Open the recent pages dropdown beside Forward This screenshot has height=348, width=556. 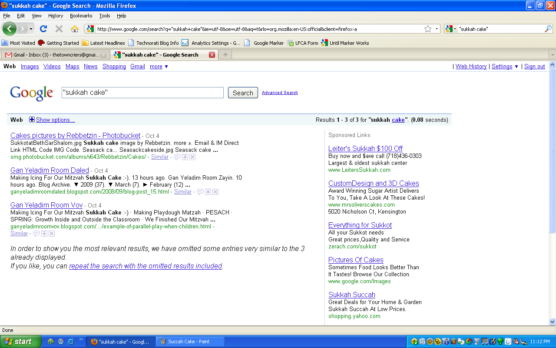pyautogui.click(x=31, y=29)
